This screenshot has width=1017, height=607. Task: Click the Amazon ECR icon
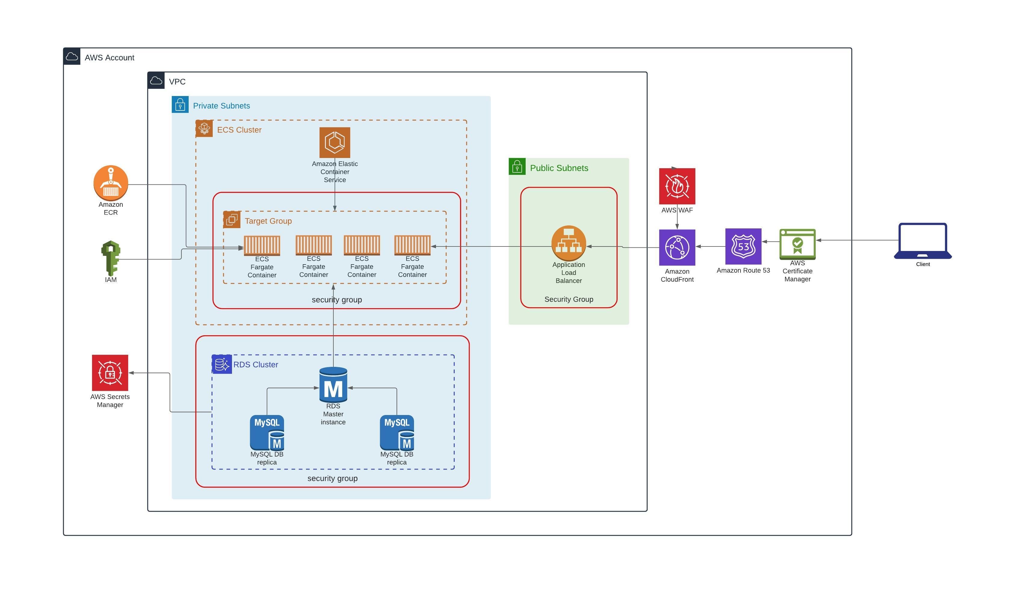tap(110, 183)
